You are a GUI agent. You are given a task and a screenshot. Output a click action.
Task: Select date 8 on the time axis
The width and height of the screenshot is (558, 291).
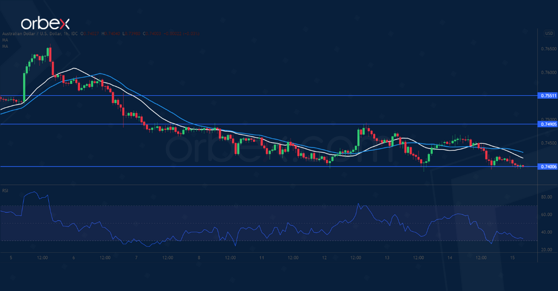(199, 258)
